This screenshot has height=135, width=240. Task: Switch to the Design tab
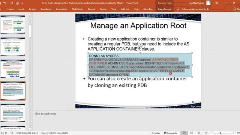(32, 9)
